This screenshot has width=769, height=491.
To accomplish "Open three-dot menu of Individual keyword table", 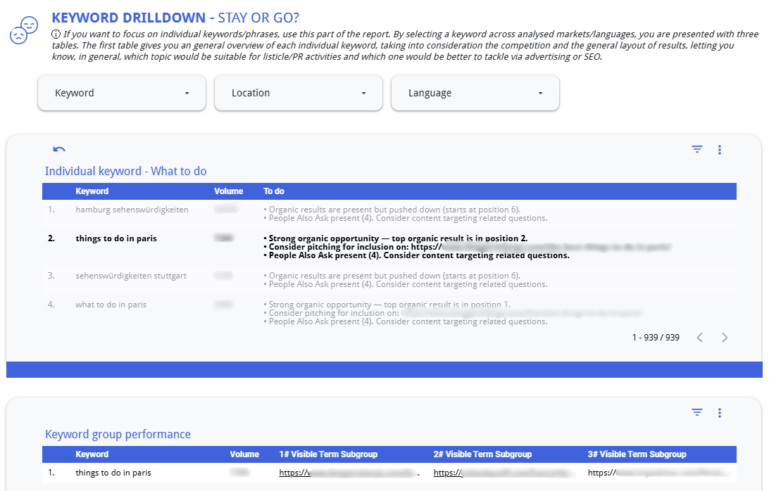I will [719, 149].
